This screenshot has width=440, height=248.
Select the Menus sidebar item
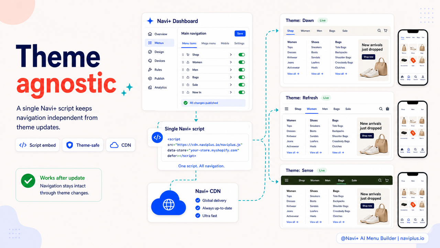click(159, 43)
